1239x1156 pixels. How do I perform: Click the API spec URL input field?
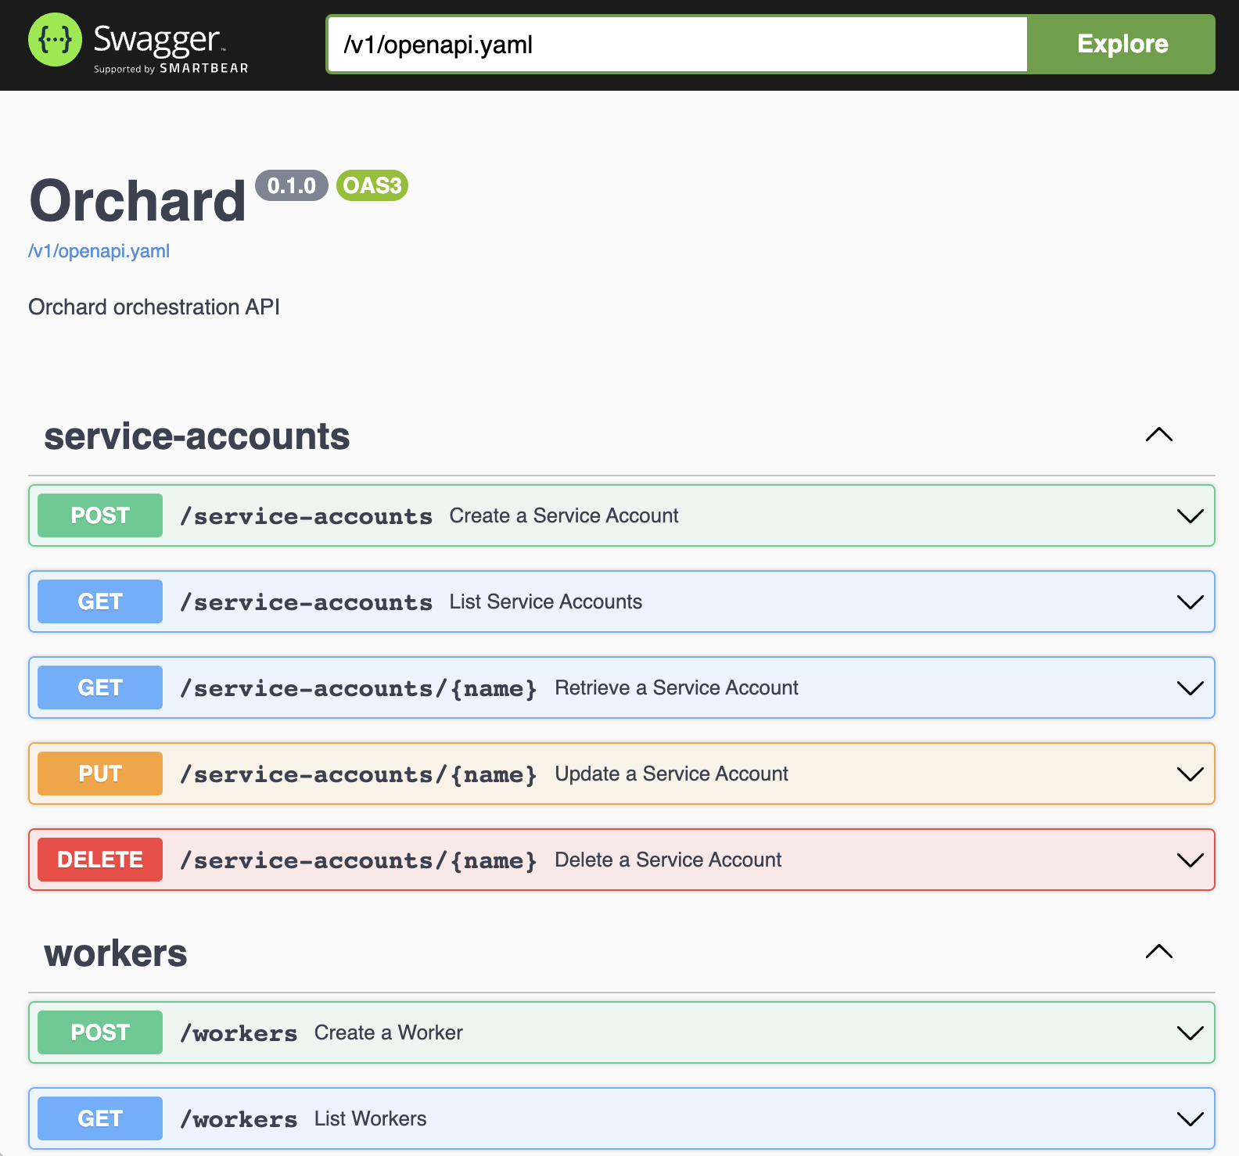pos(677,45)
